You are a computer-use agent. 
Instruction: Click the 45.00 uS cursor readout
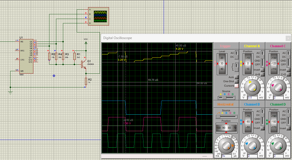181,45
